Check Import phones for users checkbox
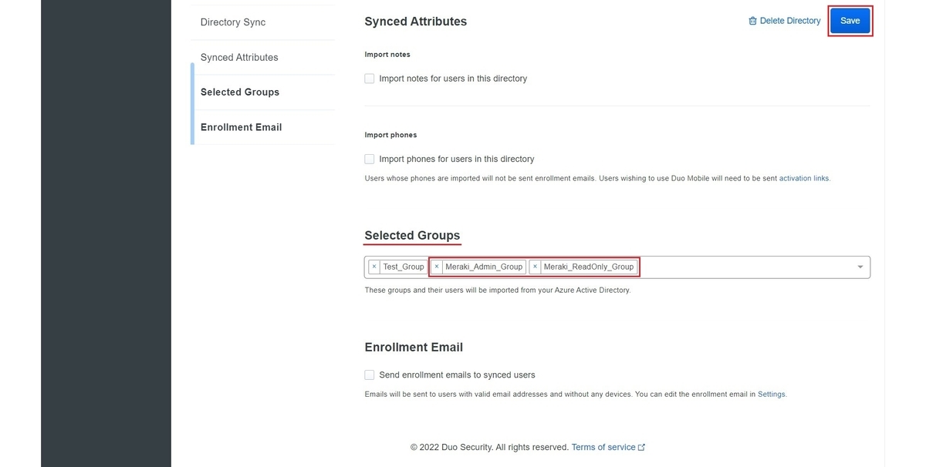 point(370,159)
